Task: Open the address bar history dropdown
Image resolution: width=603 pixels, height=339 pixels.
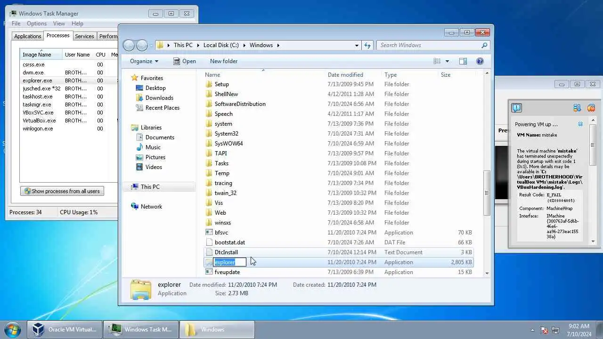Action: tap(357, 45)
